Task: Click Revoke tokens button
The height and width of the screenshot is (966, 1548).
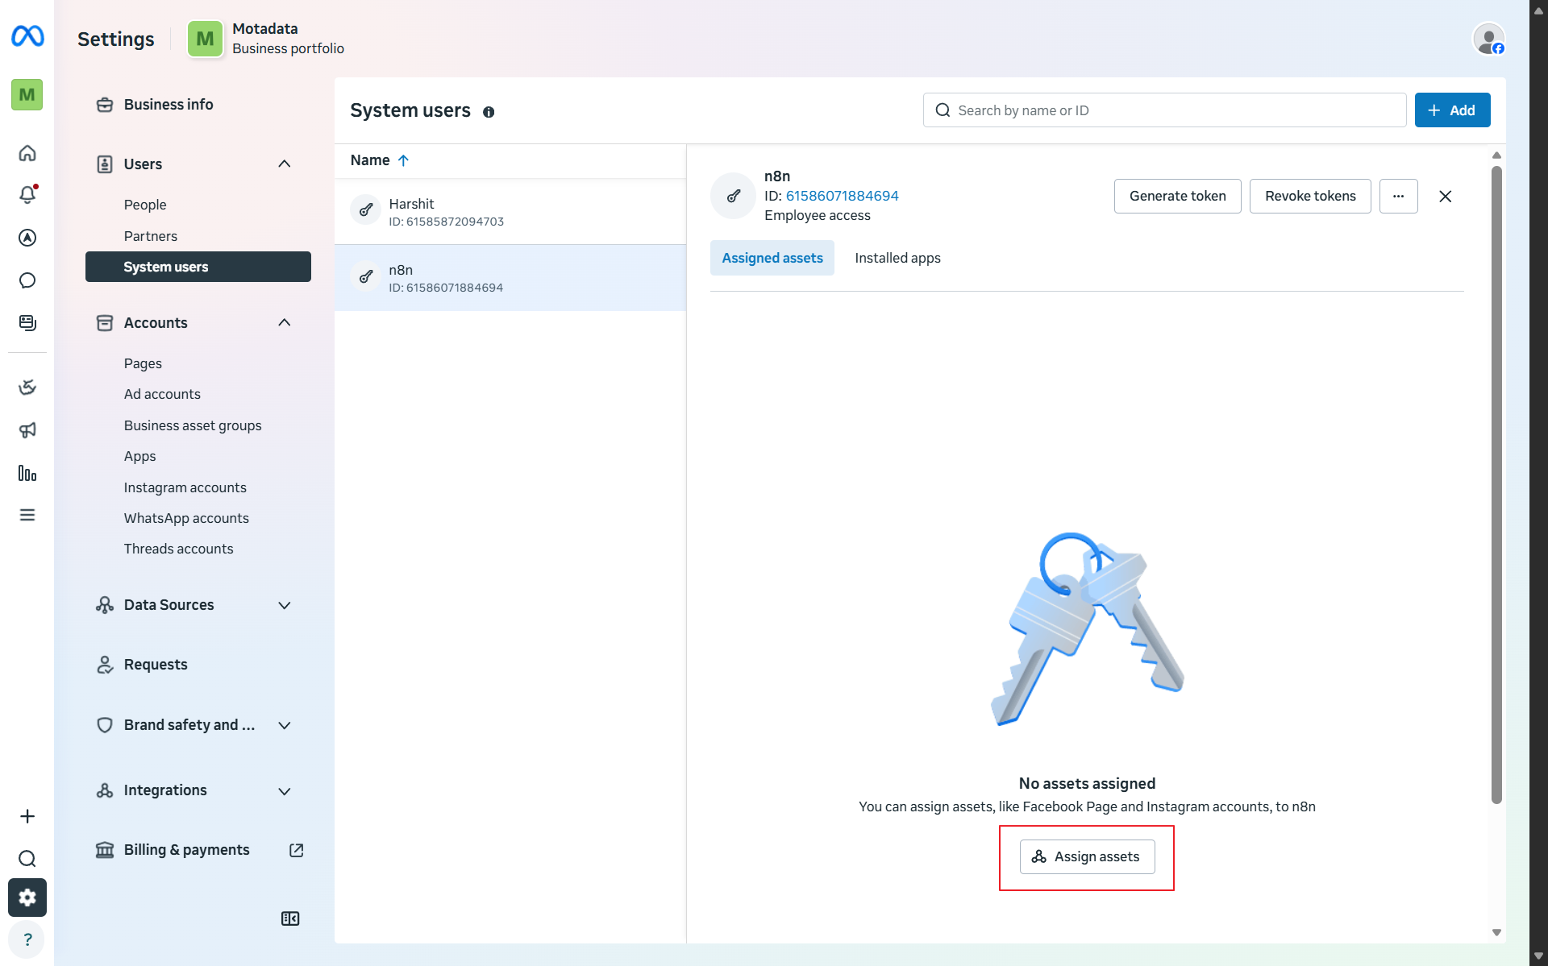Action: [x=1310, y=197]
